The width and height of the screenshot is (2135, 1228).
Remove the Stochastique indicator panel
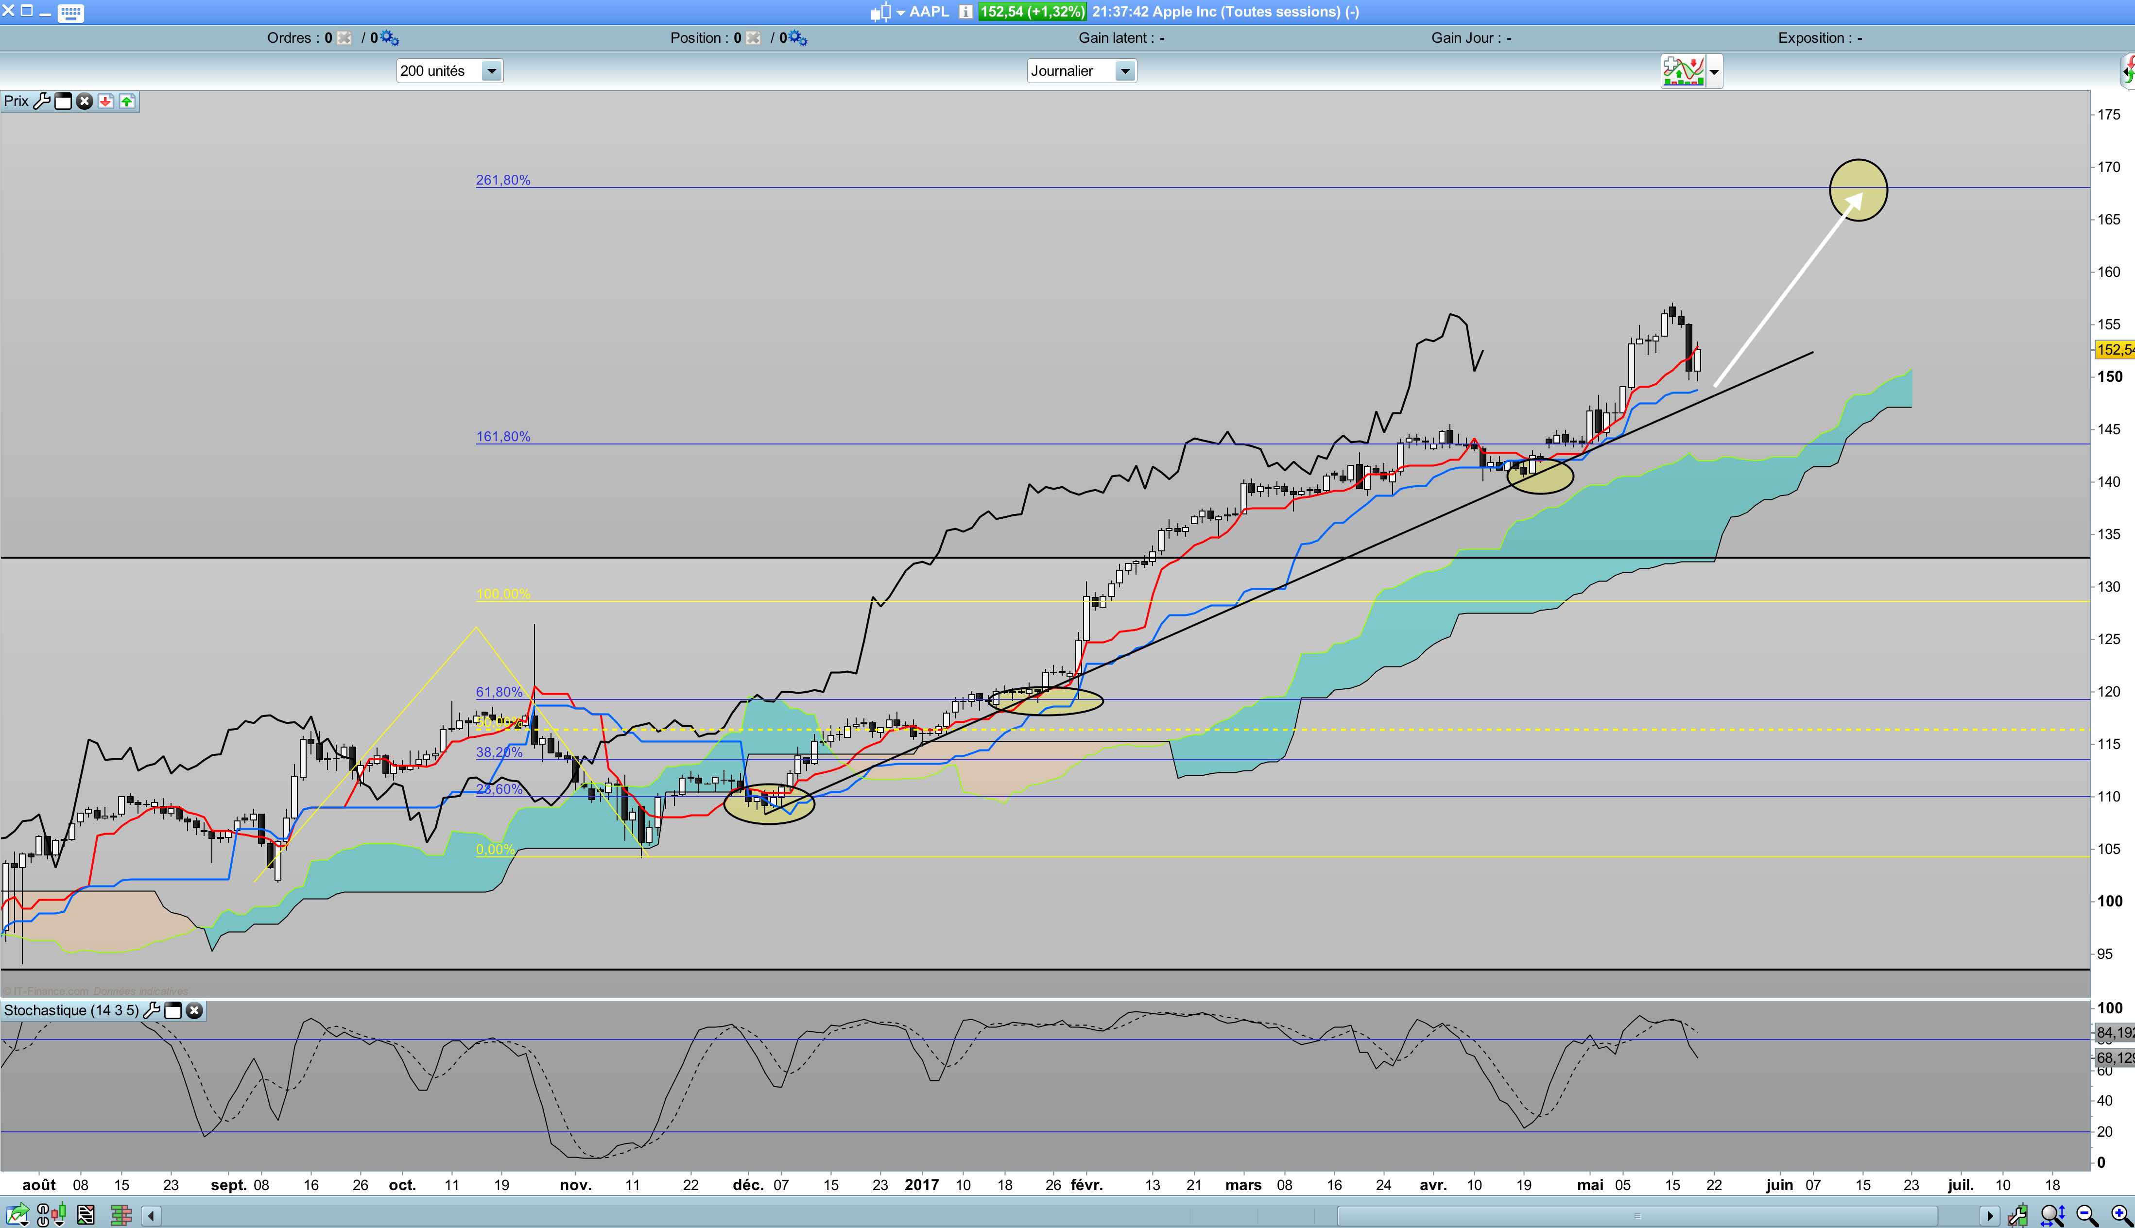tap(195, 1010)
